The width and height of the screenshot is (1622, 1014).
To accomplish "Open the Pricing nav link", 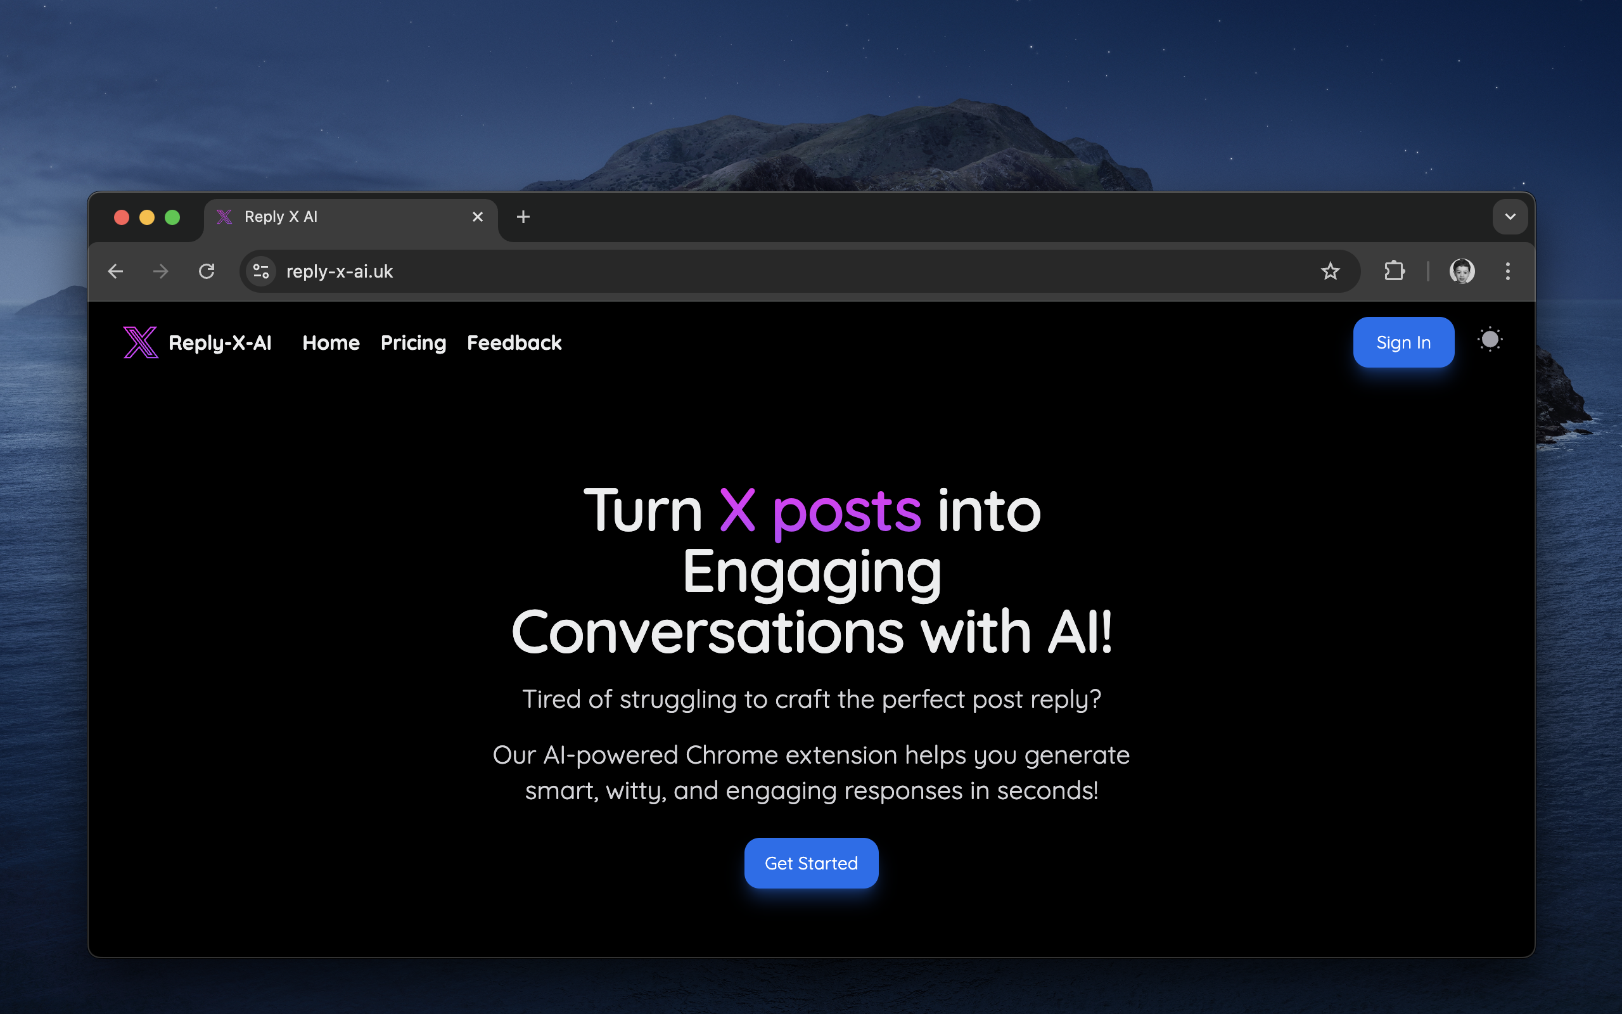I will (414, 343).
